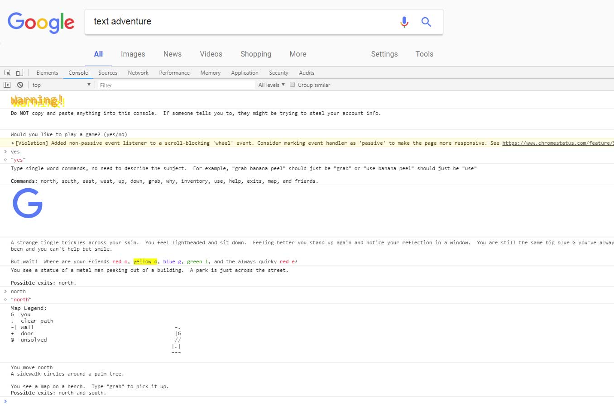
Task: Click the big blue G image in console
Action: [x=28, y=203]
